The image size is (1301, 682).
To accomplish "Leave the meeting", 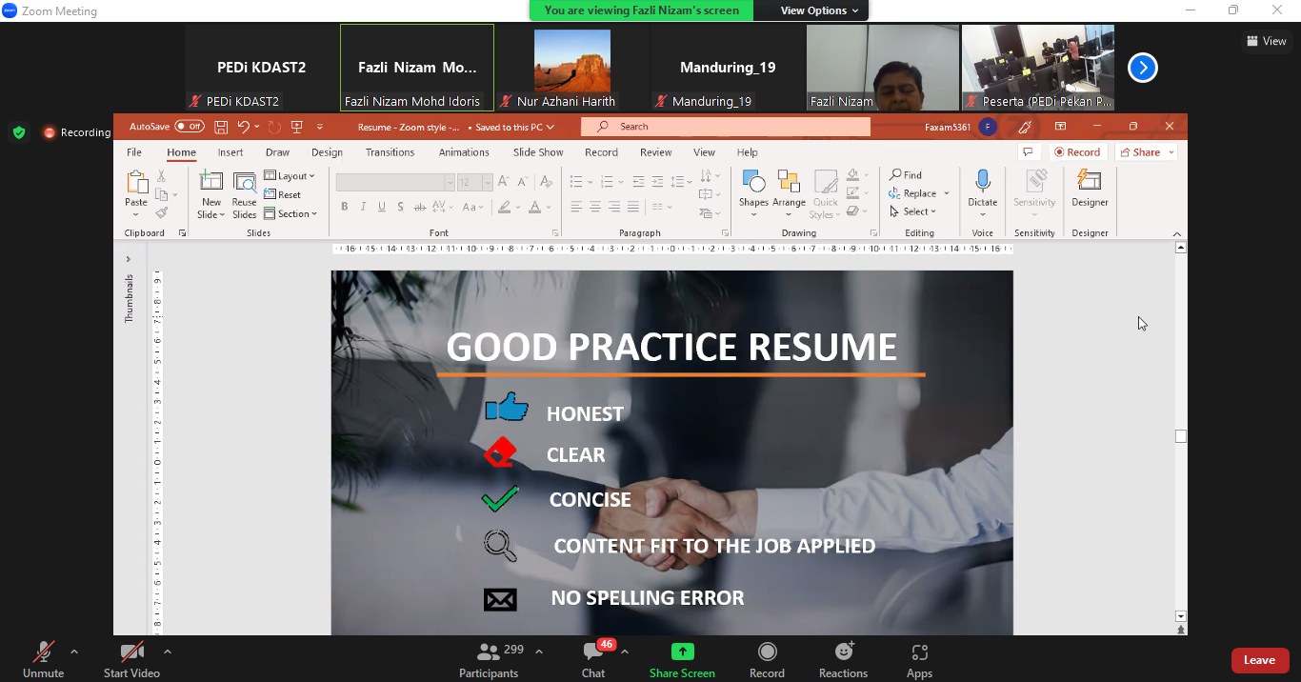I will click(1259, 660).
